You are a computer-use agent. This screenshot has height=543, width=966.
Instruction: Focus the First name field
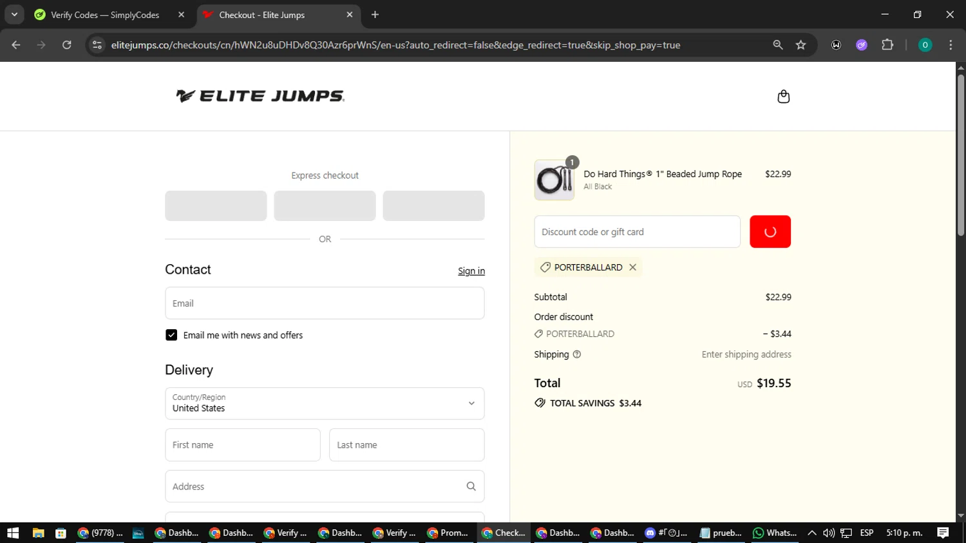point(243,445)
